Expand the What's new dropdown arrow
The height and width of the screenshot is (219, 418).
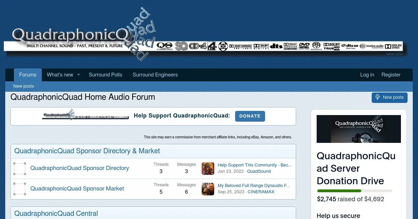79,75
